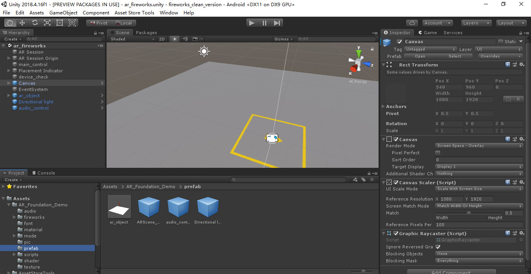This screenshot has width=531, height=274.
Task: Click the Favorites star filter icon in Project
Action: pos(372,180)
